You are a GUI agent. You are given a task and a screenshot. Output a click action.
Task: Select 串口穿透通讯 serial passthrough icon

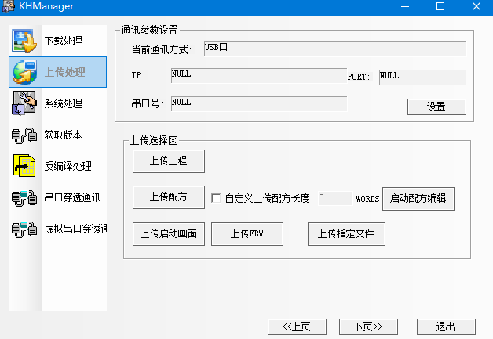tap(24, 197)
